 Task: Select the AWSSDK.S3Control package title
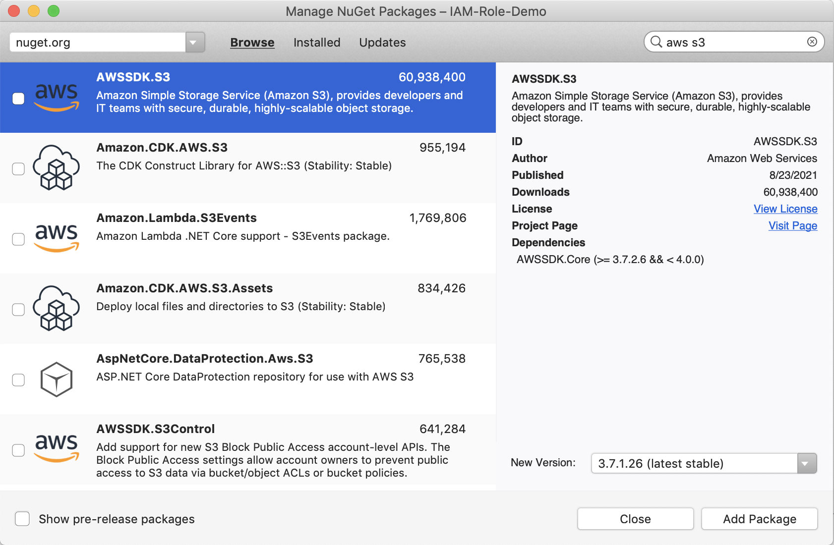click(156, 429)
